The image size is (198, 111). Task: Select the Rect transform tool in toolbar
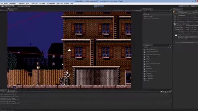click(13, 6)
